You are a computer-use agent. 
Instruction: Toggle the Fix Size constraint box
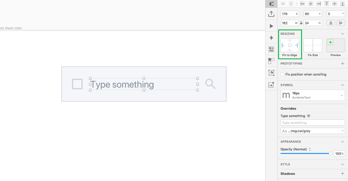pos(313,45)
